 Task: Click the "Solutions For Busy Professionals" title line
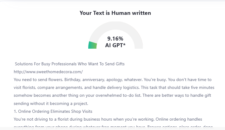[x=70, y=64]
